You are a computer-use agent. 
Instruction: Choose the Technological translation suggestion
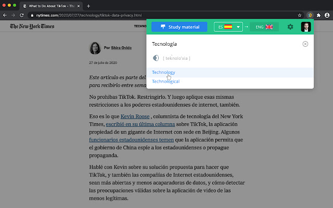(x=165, y=82)
